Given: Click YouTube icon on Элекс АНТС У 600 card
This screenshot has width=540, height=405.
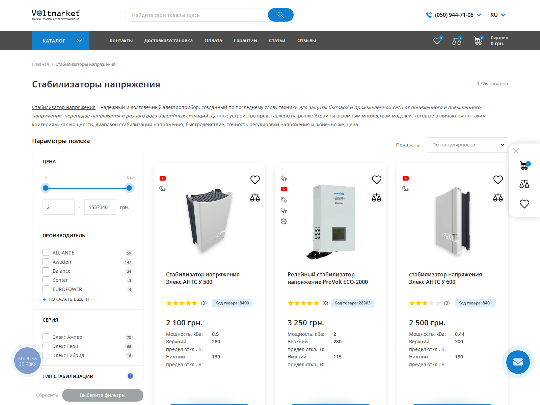Looking at the screenshot, I should coord(406,178).
